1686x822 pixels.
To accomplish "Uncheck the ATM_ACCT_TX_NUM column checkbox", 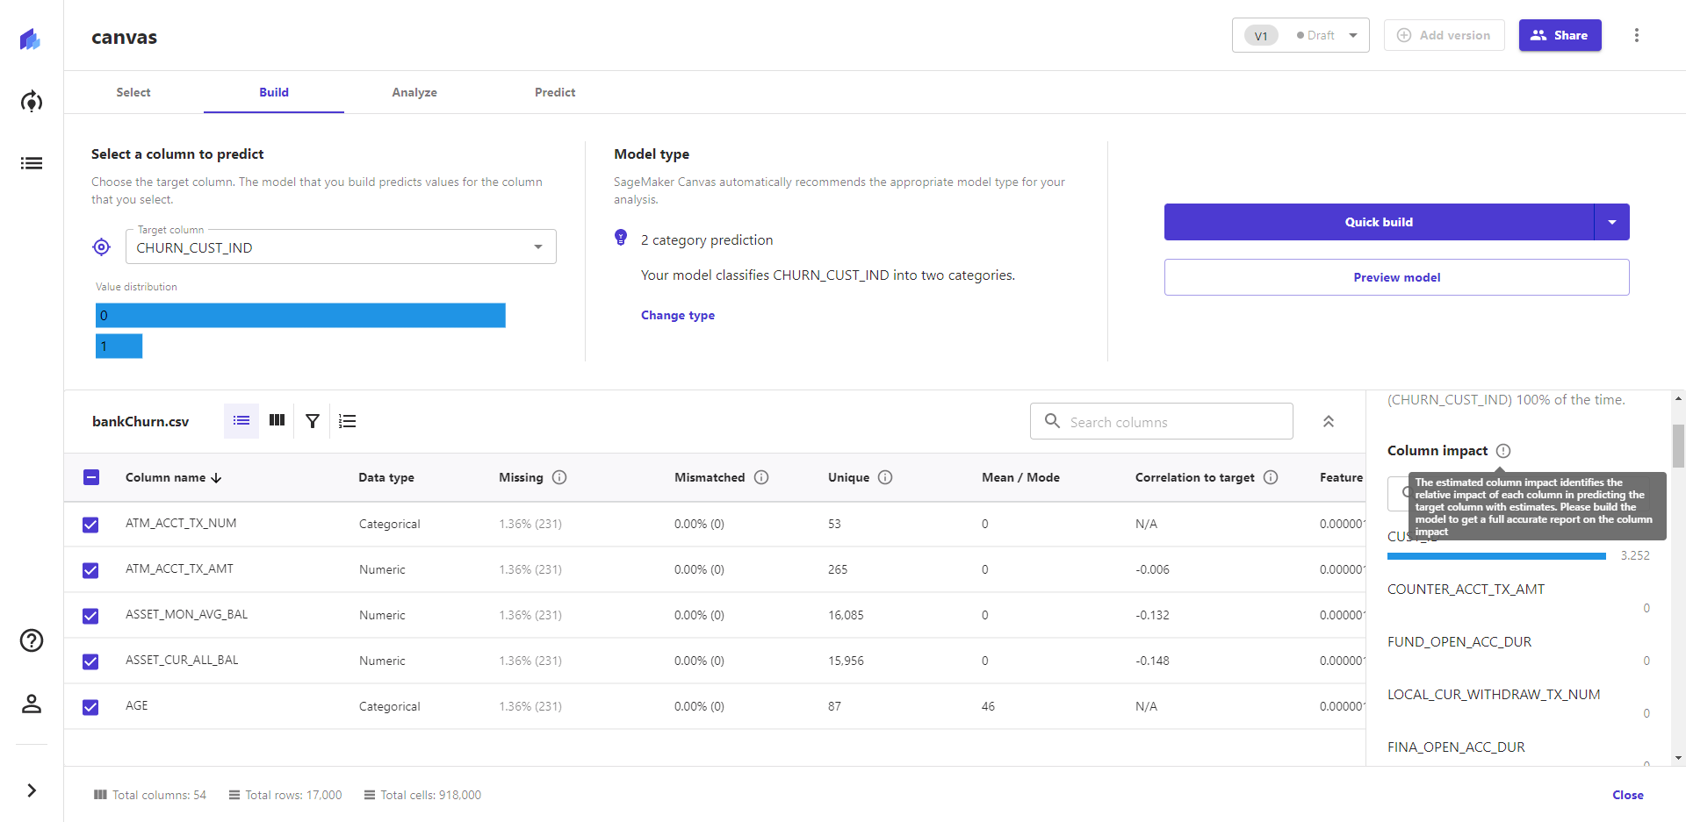I will point(90,525).
